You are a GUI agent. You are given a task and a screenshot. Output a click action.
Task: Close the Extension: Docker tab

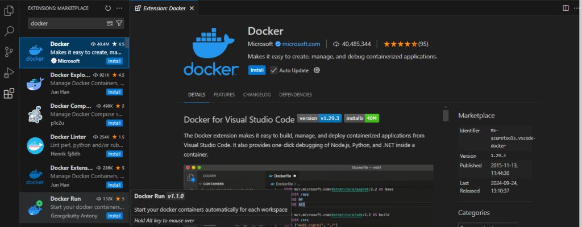pos(192,8)
